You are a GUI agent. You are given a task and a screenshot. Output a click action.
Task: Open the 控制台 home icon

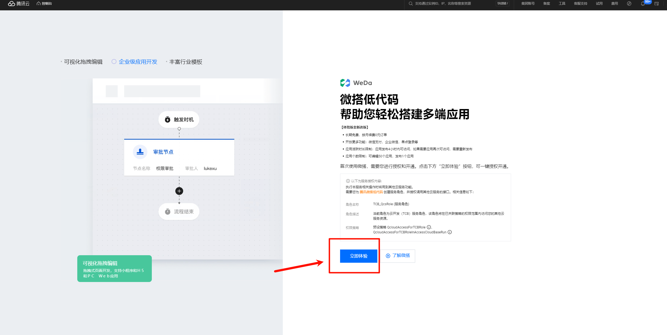[39, 4]
